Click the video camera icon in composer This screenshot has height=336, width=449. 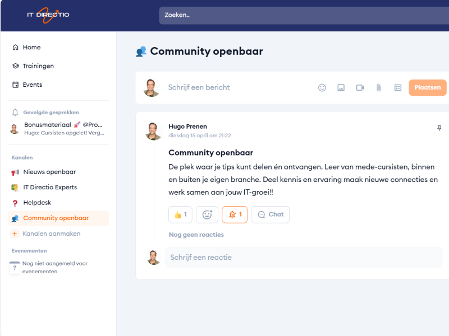point(360,87)
